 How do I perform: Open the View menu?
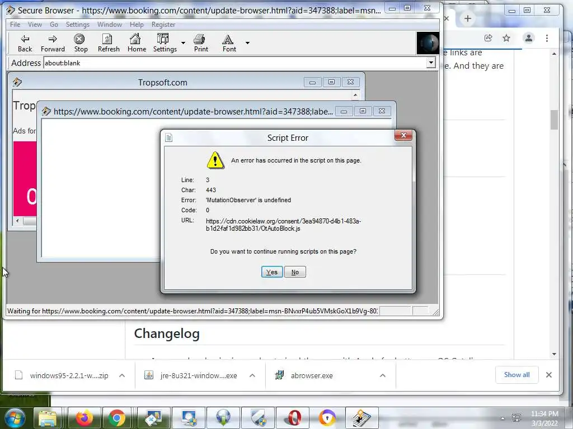tap(35, 25)
